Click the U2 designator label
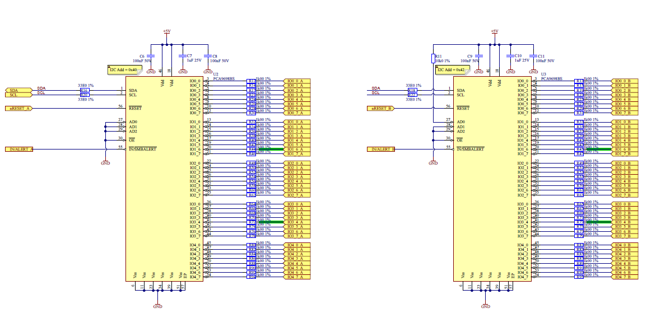This screenshot has height=327, width=656. click(x=216, y=74)
